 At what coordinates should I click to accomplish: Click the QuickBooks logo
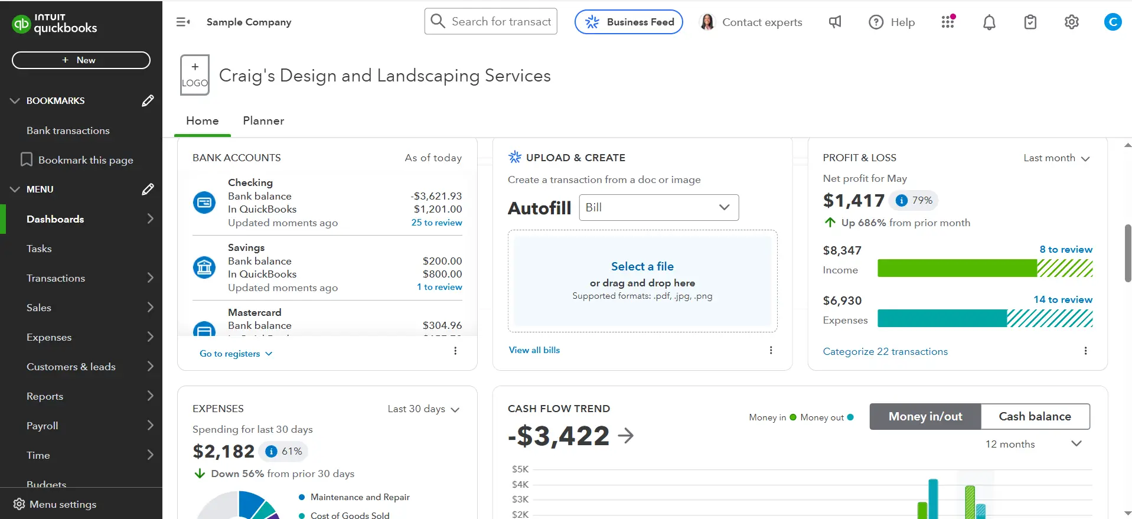(54, 24)
